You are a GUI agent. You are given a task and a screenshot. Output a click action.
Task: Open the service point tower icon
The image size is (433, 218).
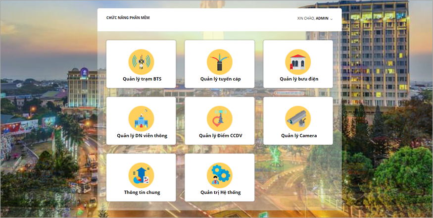220,118
